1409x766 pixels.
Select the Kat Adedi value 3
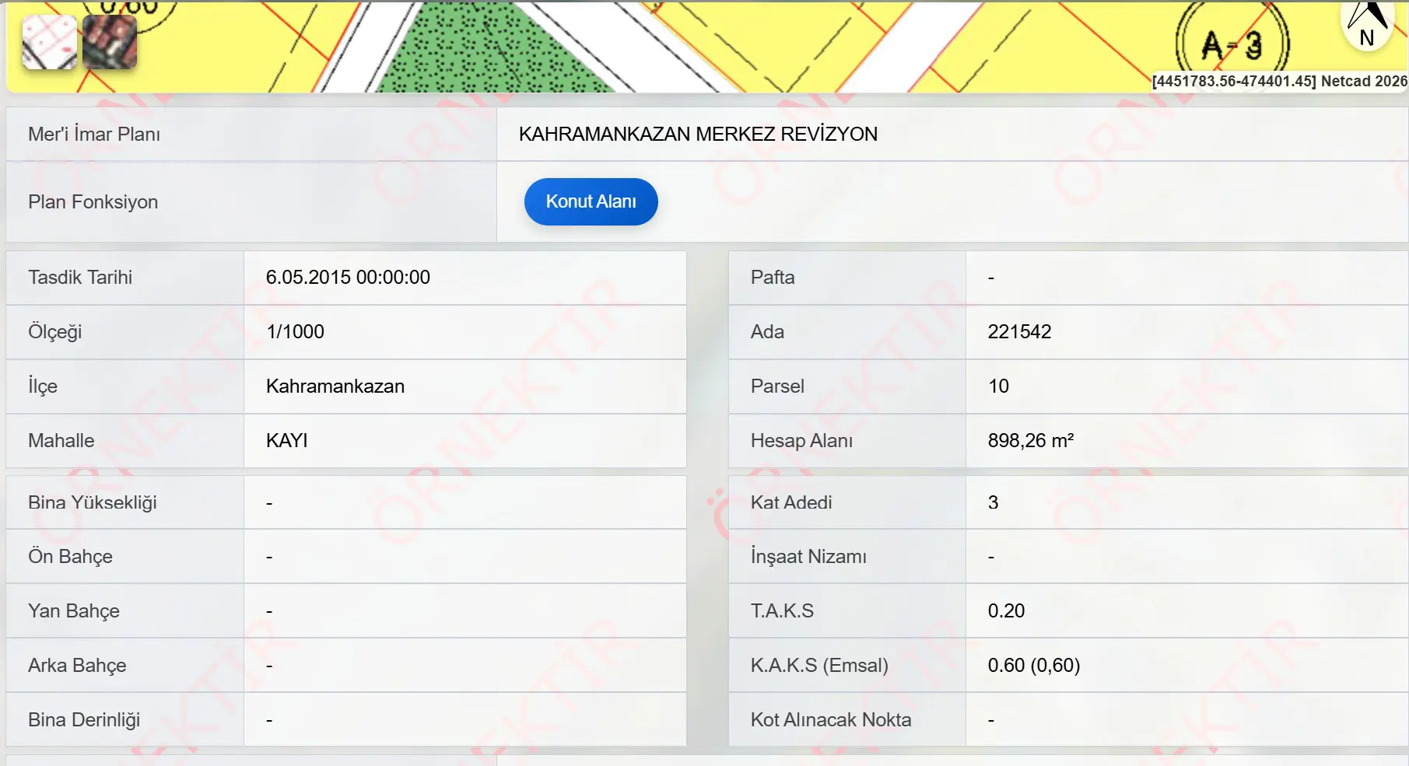click(993, 502)
